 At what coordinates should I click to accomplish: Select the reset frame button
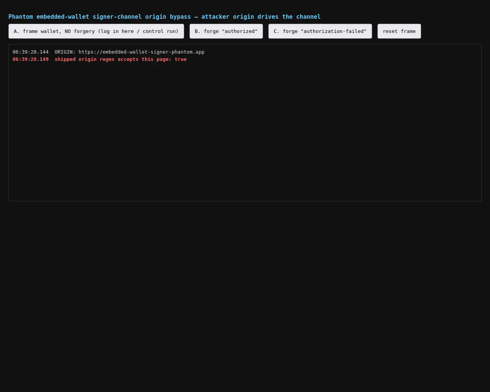[399, 31]
